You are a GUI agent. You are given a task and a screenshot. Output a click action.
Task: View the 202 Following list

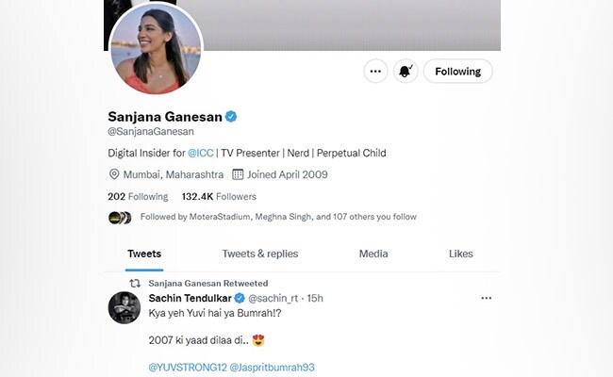(x=138, y=196)
